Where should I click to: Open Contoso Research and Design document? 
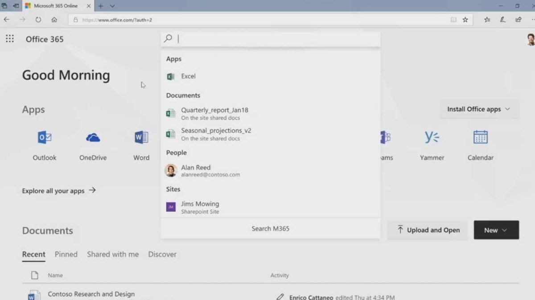click(91, 294)
